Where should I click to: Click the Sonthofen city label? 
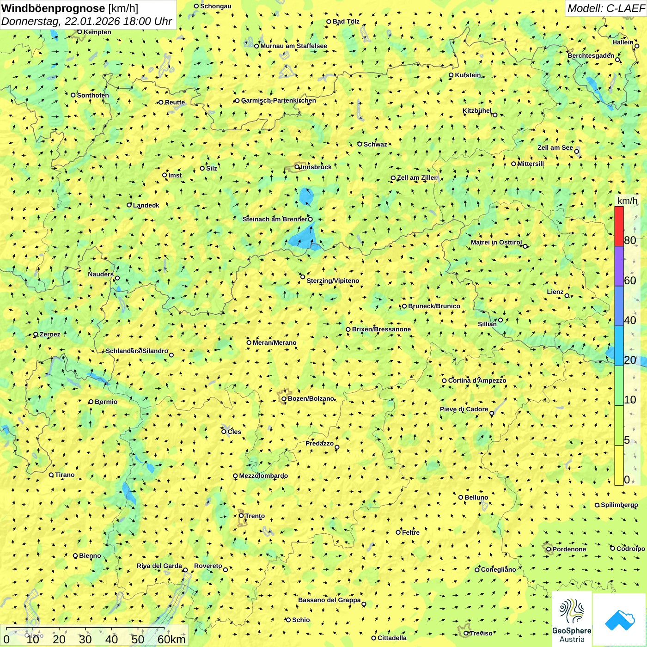tap(93, 95)
